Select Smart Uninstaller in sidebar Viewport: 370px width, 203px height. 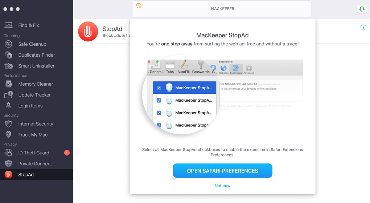click(x=37, y=66)
